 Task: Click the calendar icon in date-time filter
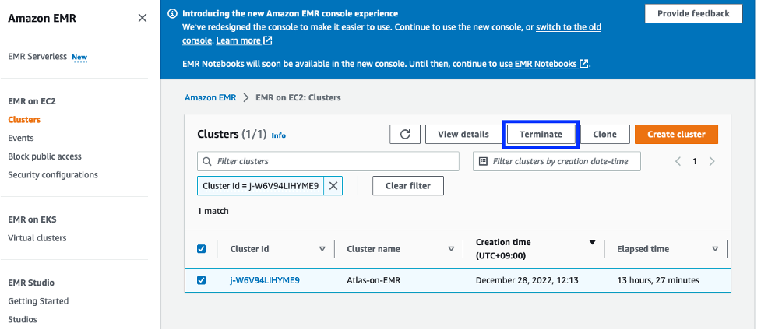point(483,161)
